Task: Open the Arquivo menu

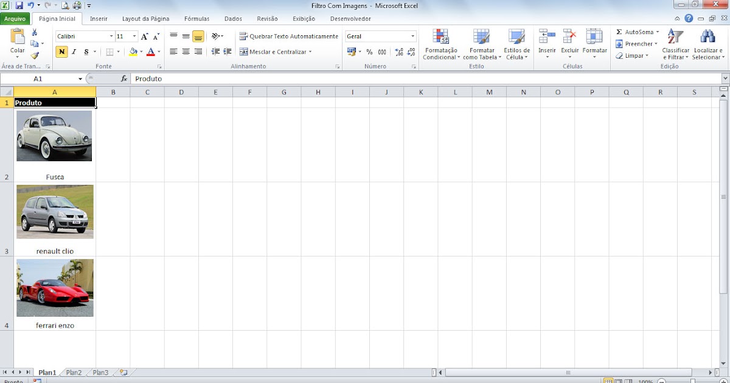Action: coord(15,19)
